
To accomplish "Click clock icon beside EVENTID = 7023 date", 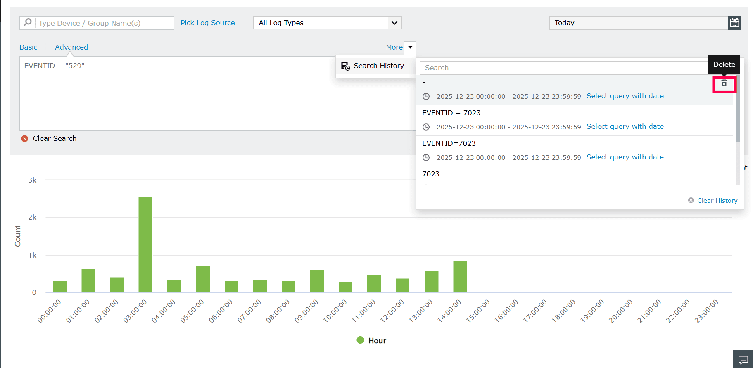I will (x=426, y=127).
